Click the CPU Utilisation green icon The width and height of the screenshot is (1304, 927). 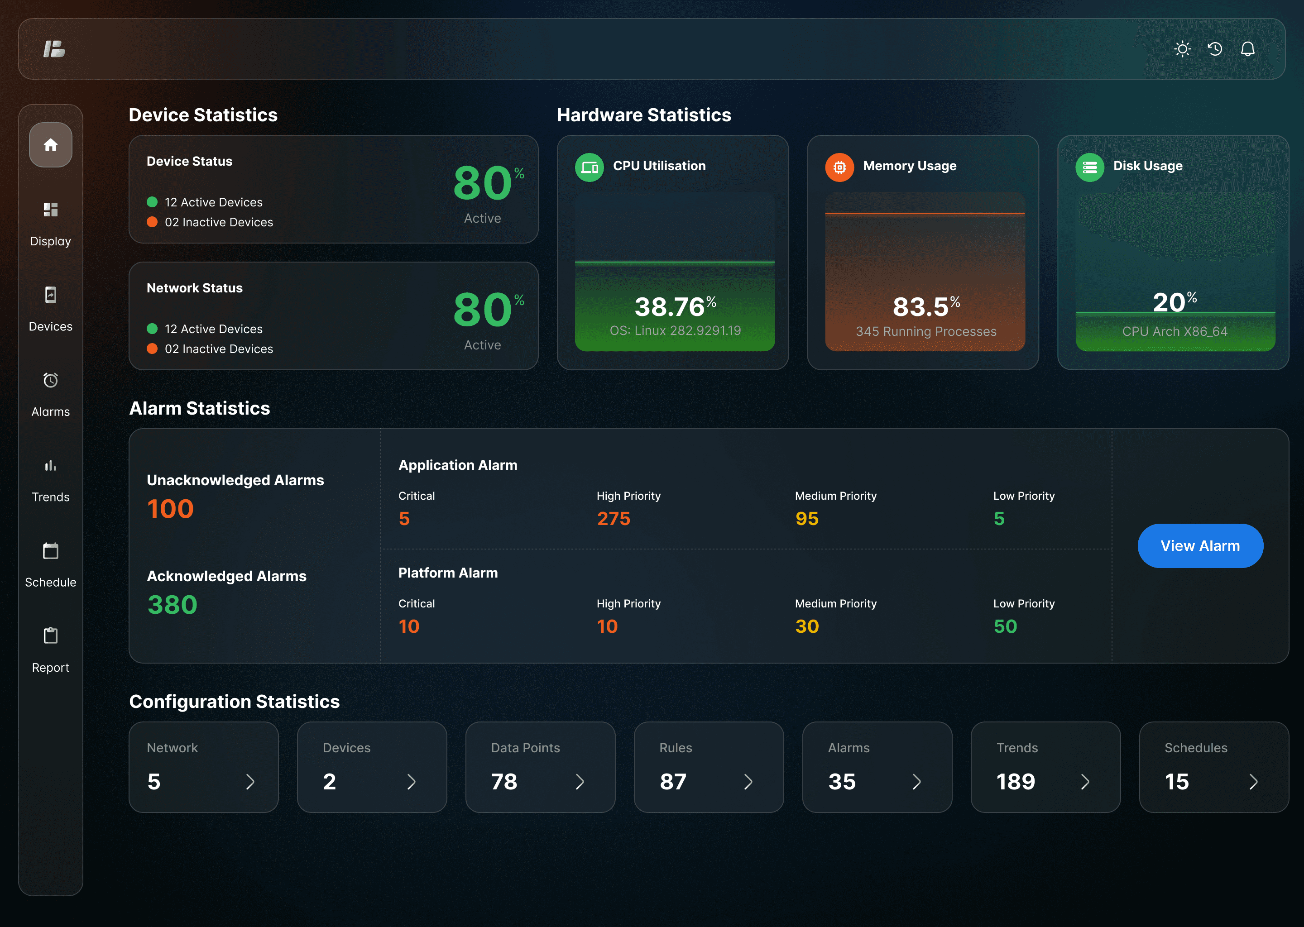pos(589,167)
